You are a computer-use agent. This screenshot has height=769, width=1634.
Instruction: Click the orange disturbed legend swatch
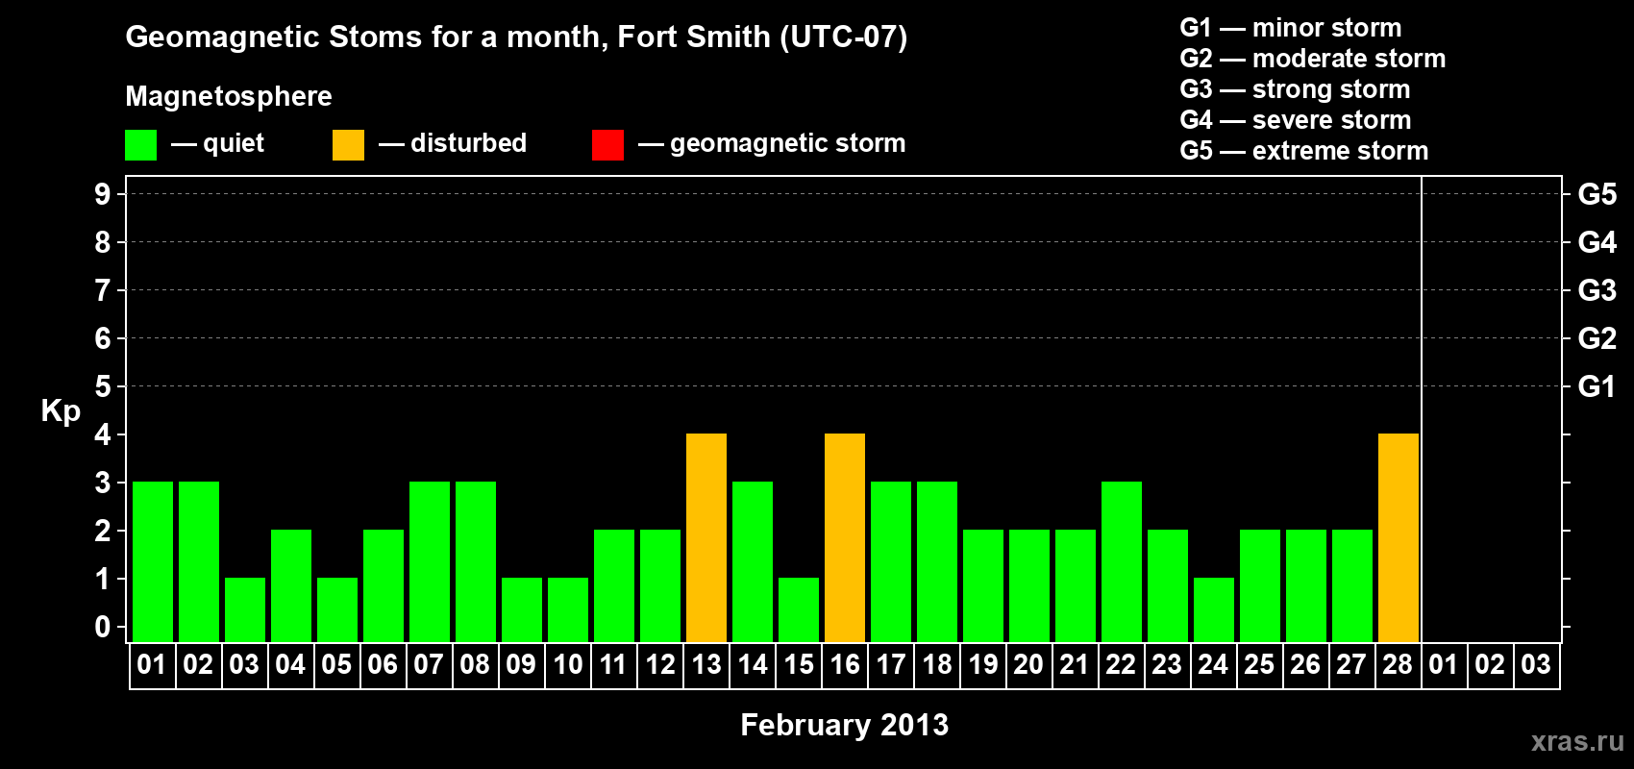(348, 145)
